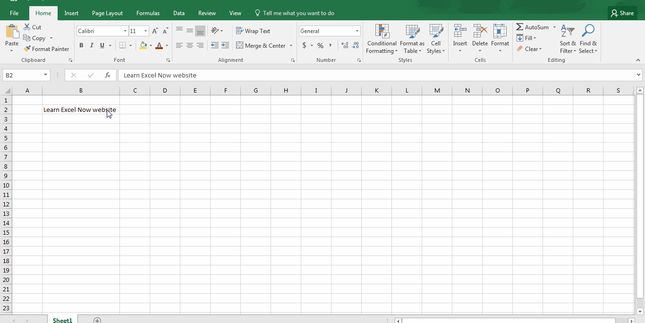Open Sort & Filter
This screenshot has width=645, height=323.
(568, 39)
